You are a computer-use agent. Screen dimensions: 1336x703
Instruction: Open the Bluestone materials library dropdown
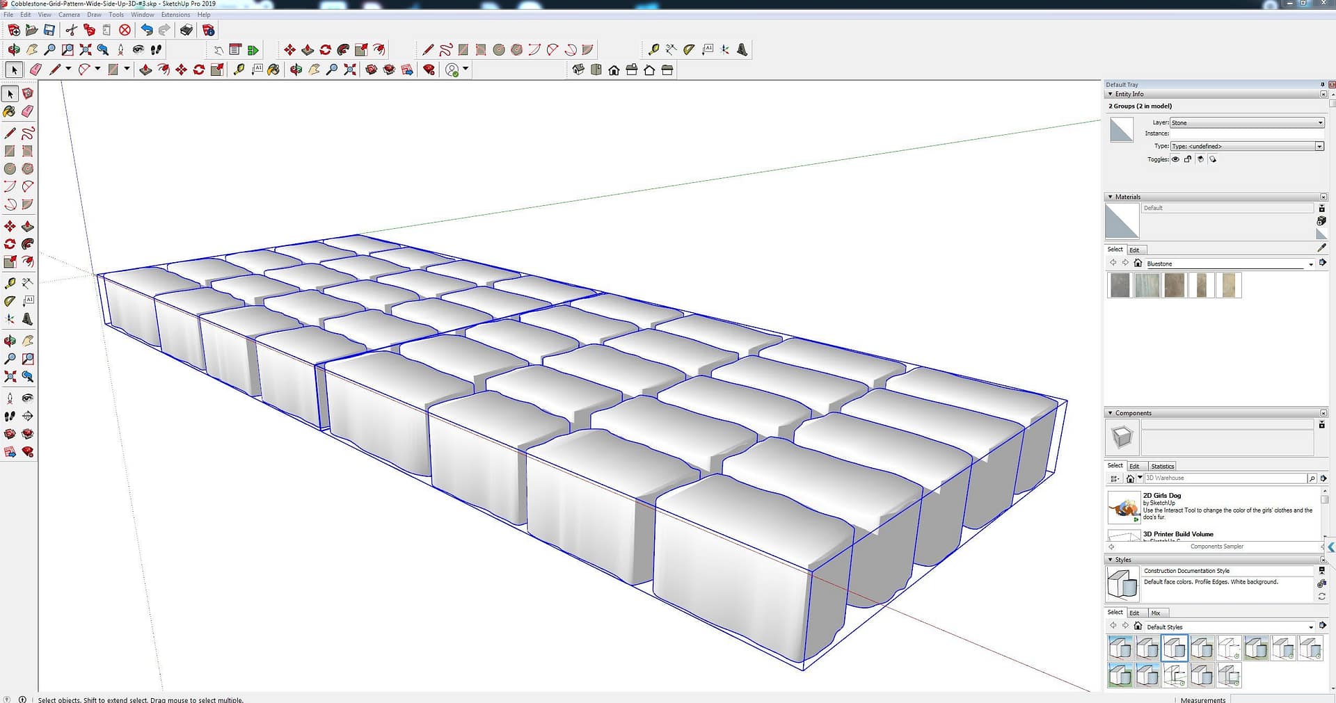click(1310, 264)
